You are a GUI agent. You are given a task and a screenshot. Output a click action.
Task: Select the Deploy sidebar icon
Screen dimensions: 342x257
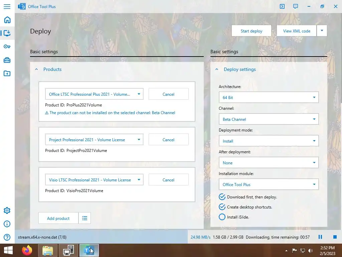tap(7, 33)
